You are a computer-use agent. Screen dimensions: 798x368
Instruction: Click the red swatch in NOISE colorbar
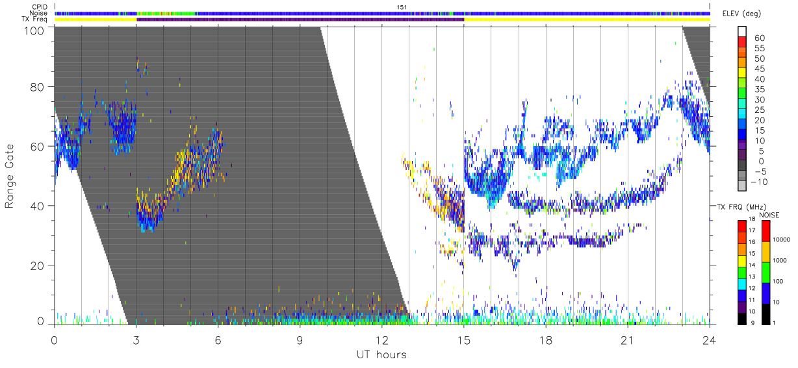[765, 231]
